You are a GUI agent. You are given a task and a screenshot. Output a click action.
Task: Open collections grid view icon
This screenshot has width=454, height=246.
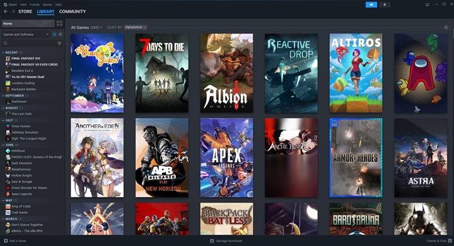(59, 23)
